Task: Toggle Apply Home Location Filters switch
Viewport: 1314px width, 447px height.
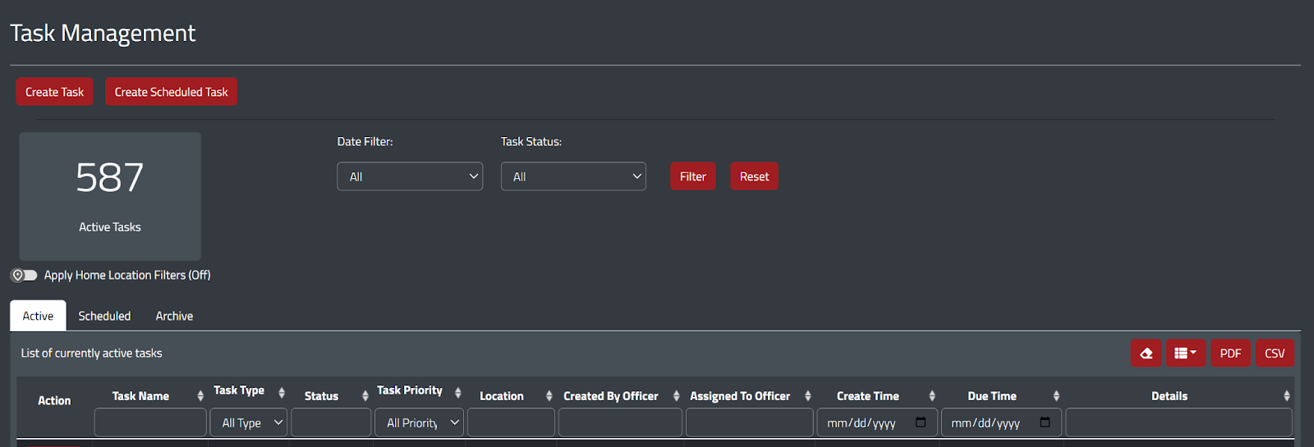Action: click(x=24, y=276)
